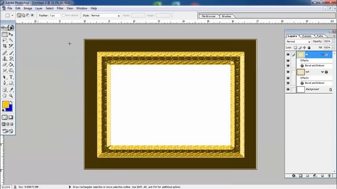Click the Adobe Online icon atop toolbox
Screen dimensions: 337x189
[x=8, y=27]
